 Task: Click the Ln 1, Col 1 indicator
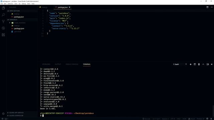pos(156,119)
